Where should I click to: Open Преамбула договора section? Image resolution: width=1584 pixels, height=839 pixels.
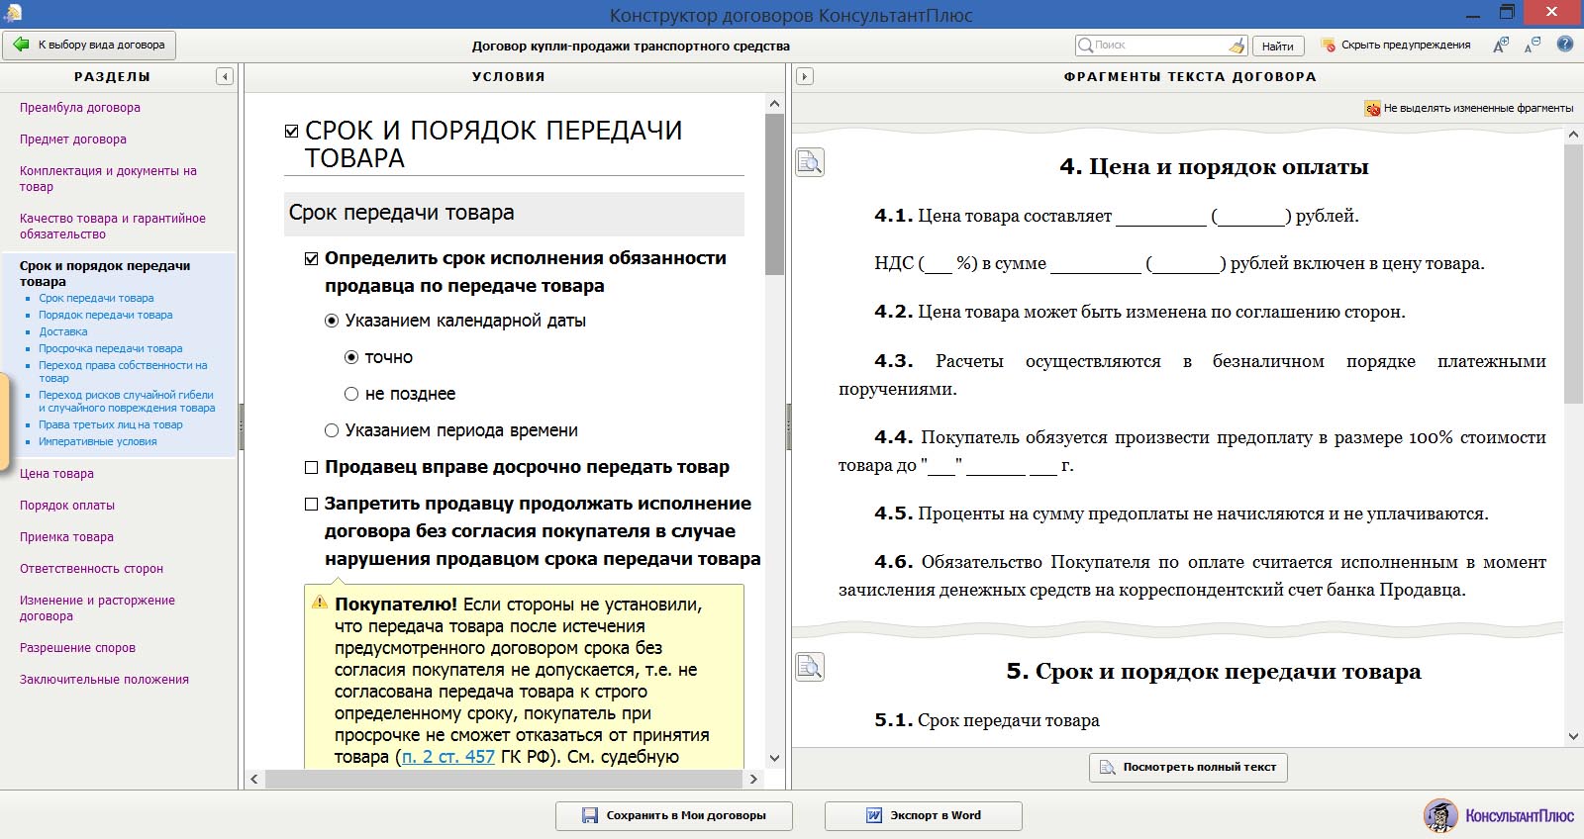coord(80,108)
